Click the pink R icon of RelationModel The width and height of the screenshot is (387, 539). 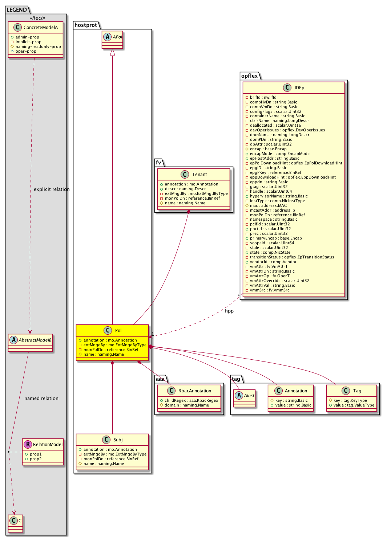[x=28, y=444]
